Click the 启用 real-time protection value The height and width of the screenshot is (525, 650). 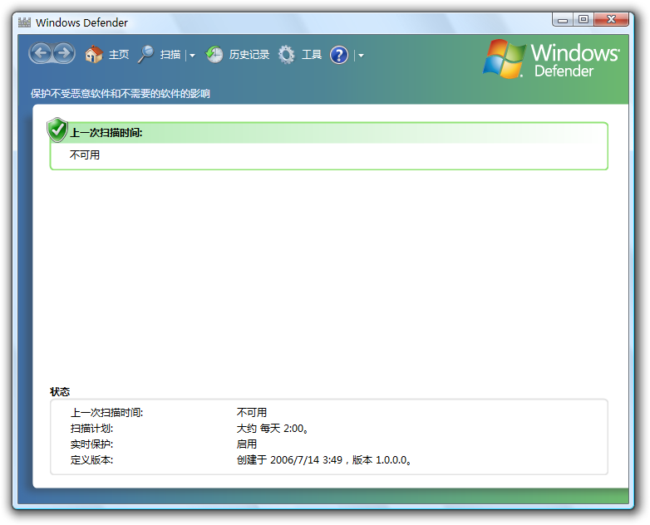tap(247, 444)
